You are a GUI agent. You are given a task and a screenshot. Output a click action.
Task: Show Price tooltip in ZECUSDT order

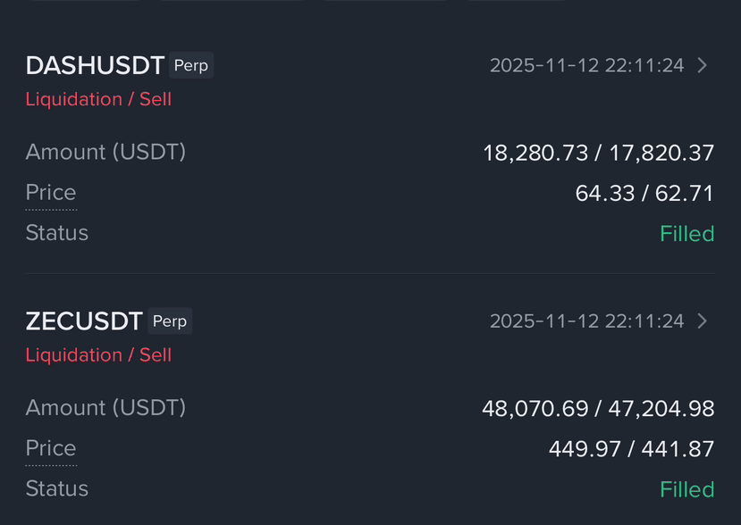pos(51,448)
